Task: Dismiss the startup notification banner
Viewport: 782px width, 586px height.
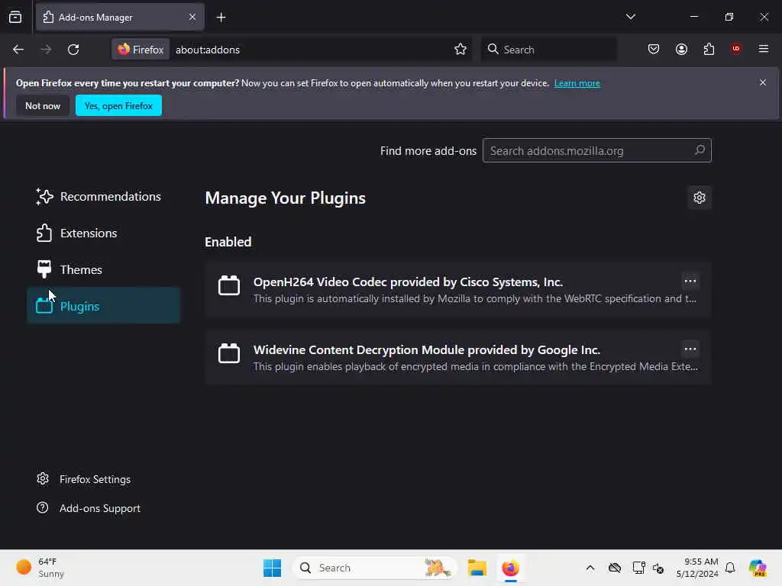Action: (763, 82)
